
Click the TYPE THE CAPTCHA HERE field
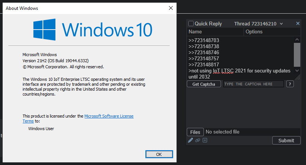[x=253, y=84]
